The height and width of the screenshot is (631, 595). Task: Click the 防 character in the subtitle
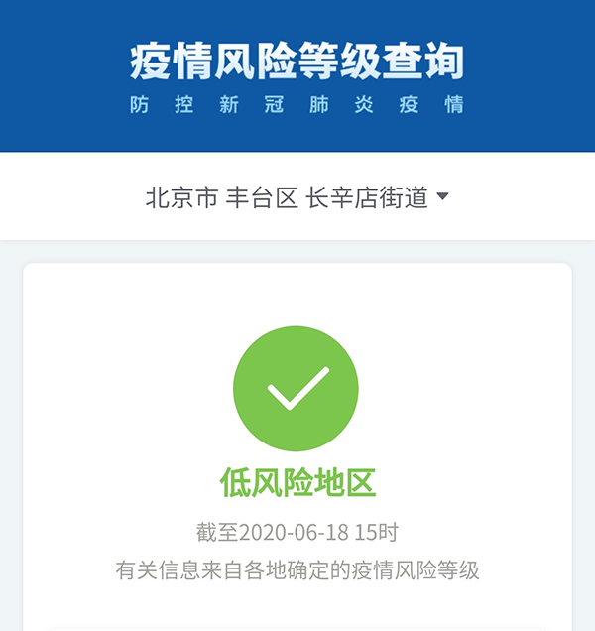139,104
